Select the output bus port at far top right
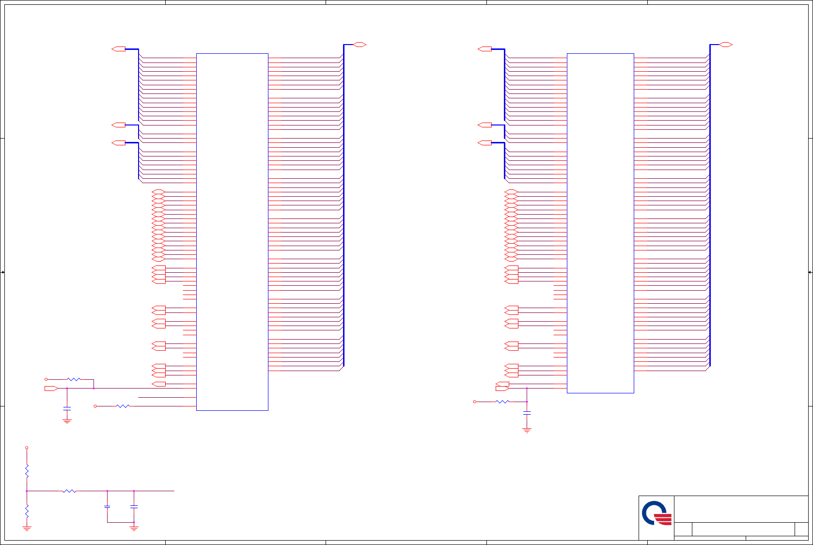 coord(726,45)
